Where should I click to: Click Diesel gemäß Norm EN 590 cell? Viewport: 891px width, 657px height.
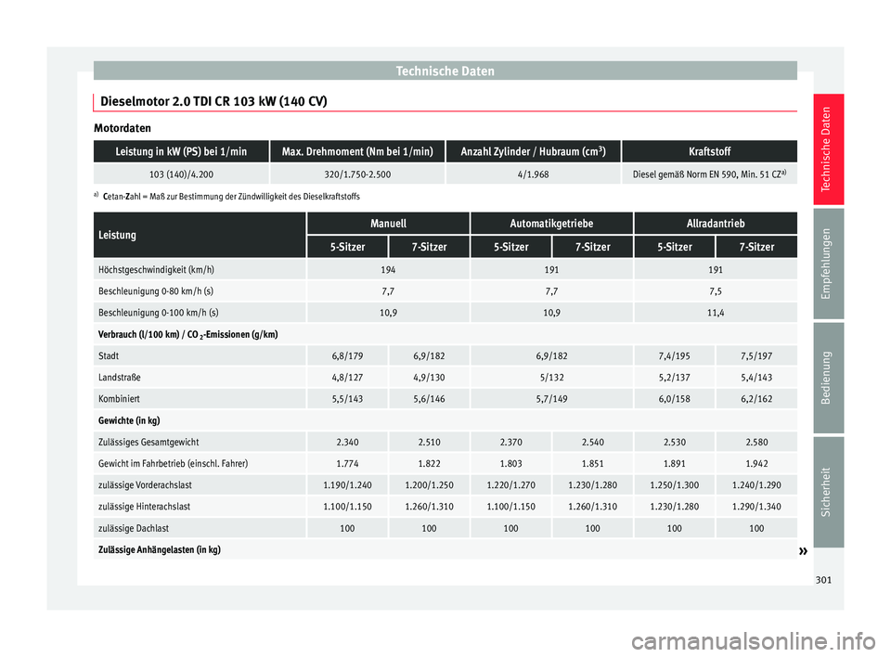(710, 174)
